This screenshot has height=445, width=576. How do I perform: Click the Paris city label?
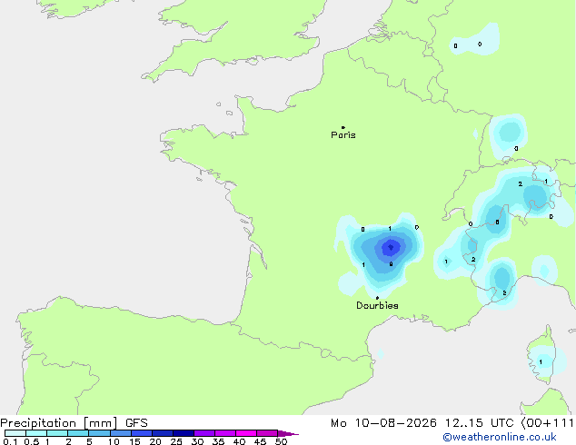tap(343, 135)
